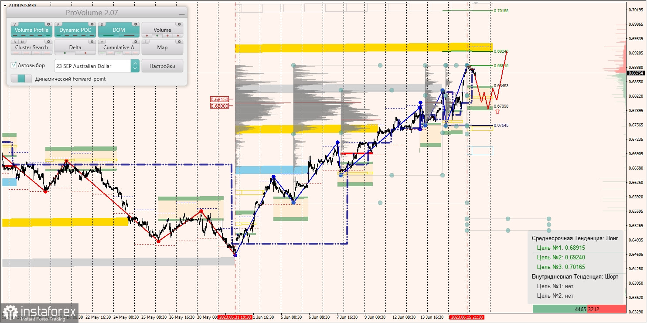Toggle the DOM indicator
The image size is (647, 323).
coord(119,30)
